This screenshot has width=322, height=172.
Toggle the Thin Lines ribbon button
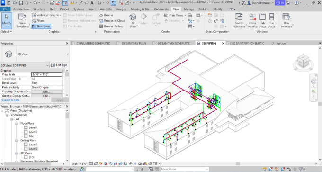pos(41,27)
